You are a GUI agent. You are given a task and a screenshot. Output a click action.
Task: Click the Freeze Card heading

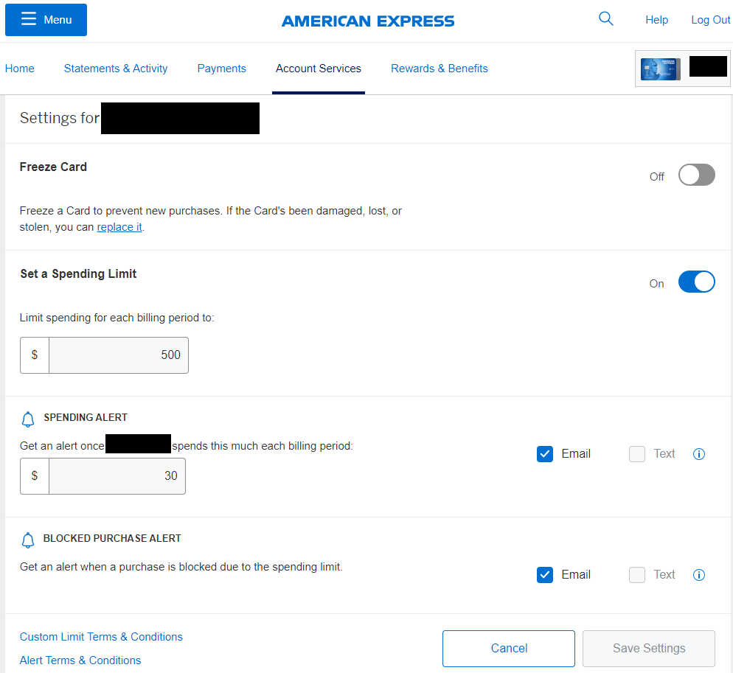[53, 167]
